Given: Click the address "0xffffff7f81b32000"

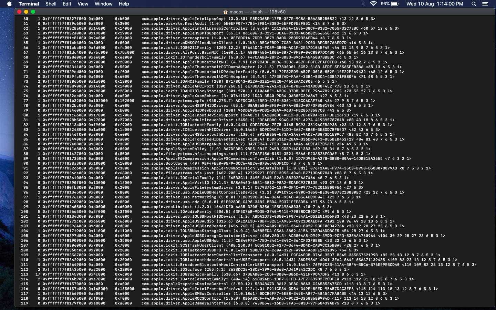Looking at the screenshot, I should [64, 101].
